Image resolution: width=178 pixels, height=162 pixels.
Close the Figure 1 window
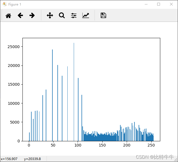pos(171,4)
